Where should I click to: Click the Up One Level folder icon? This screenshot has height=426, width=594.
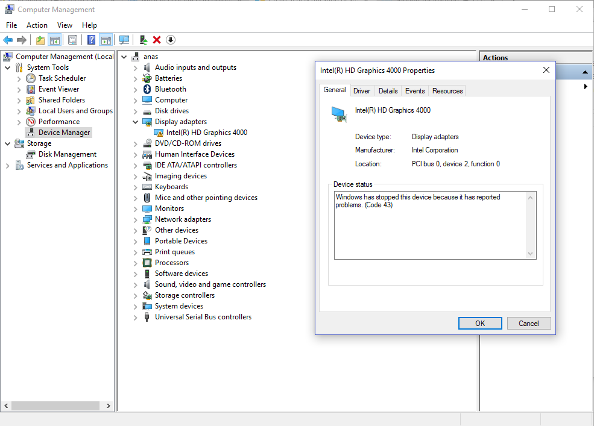[40, 40]
